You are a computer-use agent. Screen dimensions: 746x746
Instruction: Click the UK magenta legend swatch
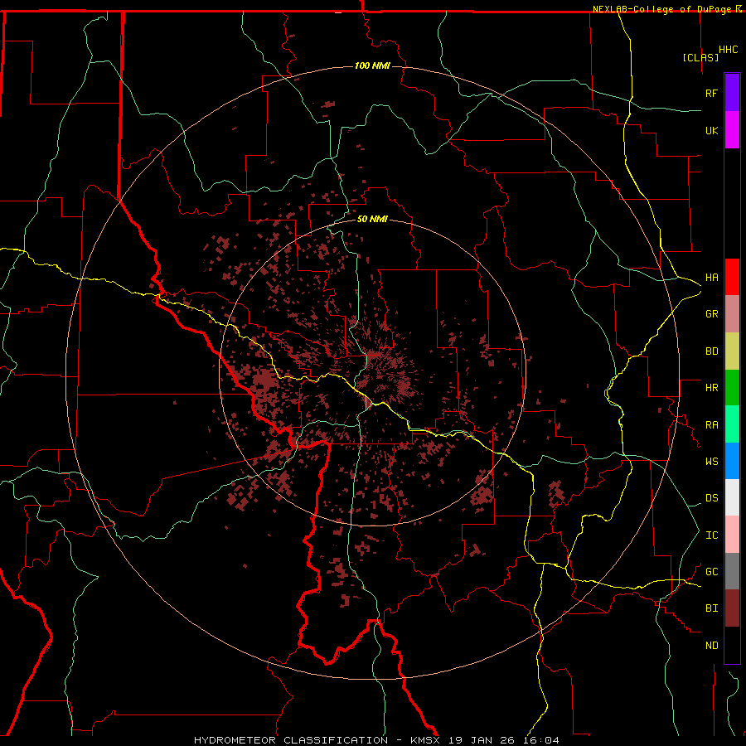pos(732,130)
